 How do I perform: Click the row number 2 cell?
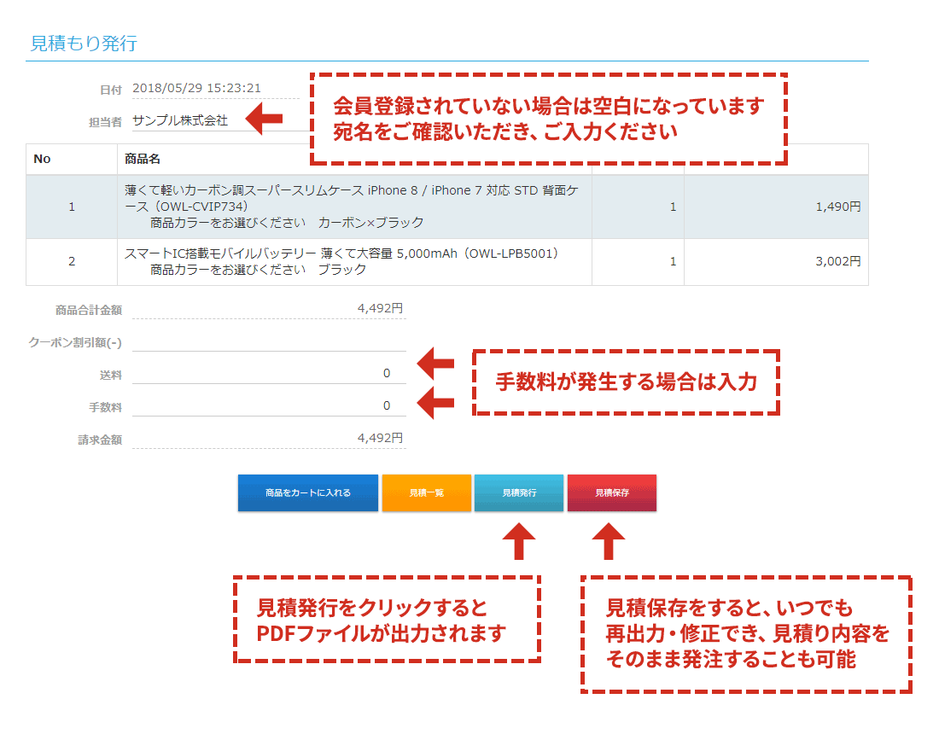[x=72, y=262]
